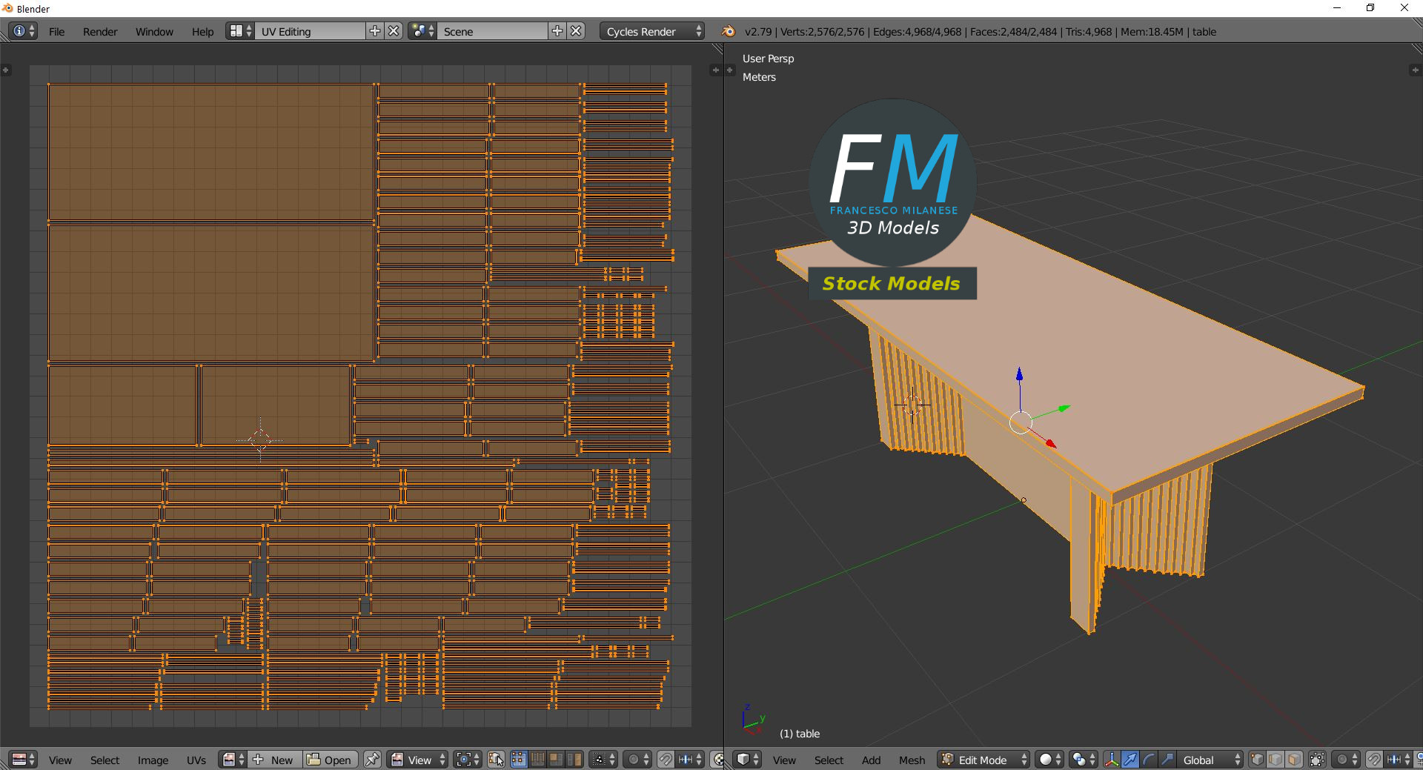Click the "(1) table" object label
Image resolution: width=1423 pixels, height=770 pixels.
(x=800, y=734)
